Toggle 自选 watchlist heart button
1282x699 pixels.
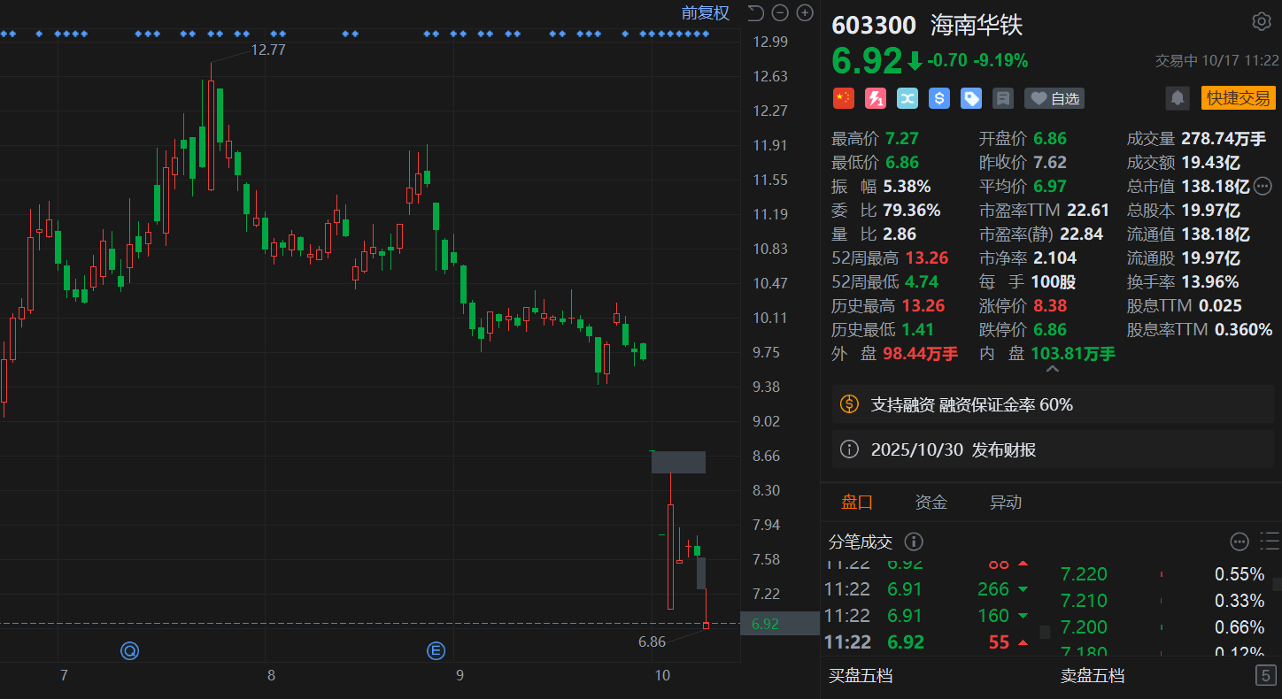(x=1054, y=98)
